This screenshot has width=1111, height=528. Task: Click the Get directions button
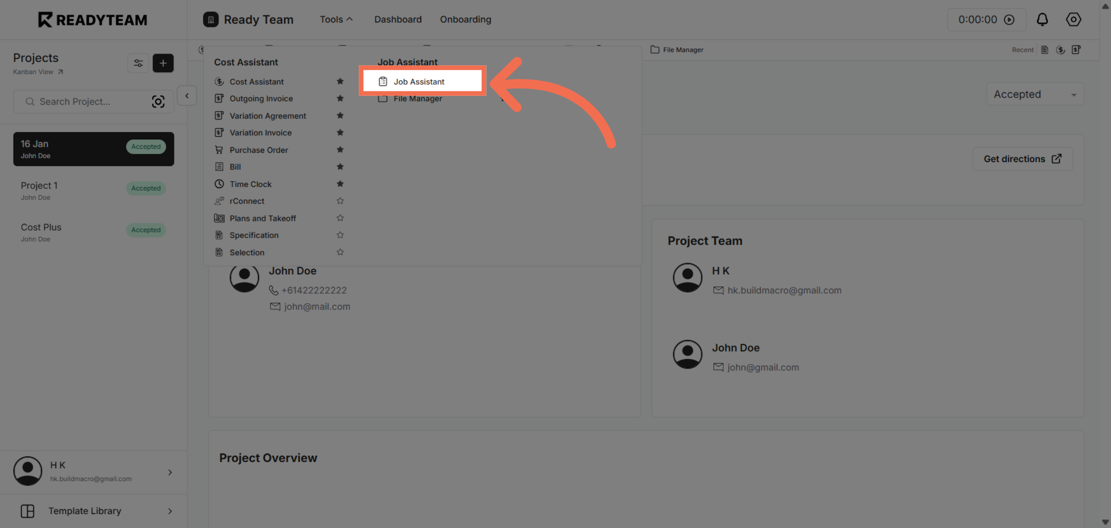pyautogui.click(x=1022, y=158)
